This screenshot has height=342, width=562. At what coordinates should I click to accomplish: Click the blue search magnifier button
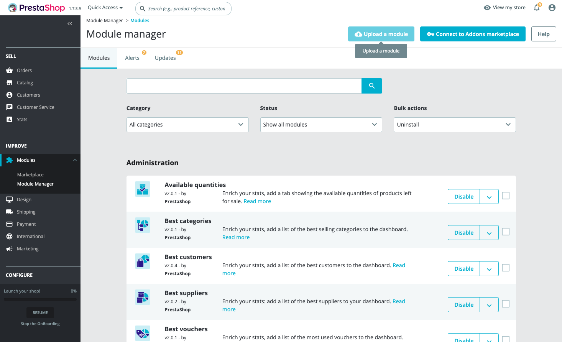372,86
